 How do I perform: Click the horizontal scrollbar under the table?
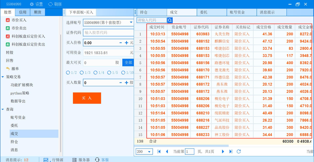point(181,146)
